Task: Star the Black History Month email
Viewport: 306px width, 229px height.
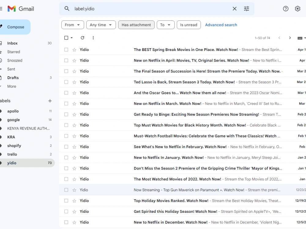Action: (74, 125)
